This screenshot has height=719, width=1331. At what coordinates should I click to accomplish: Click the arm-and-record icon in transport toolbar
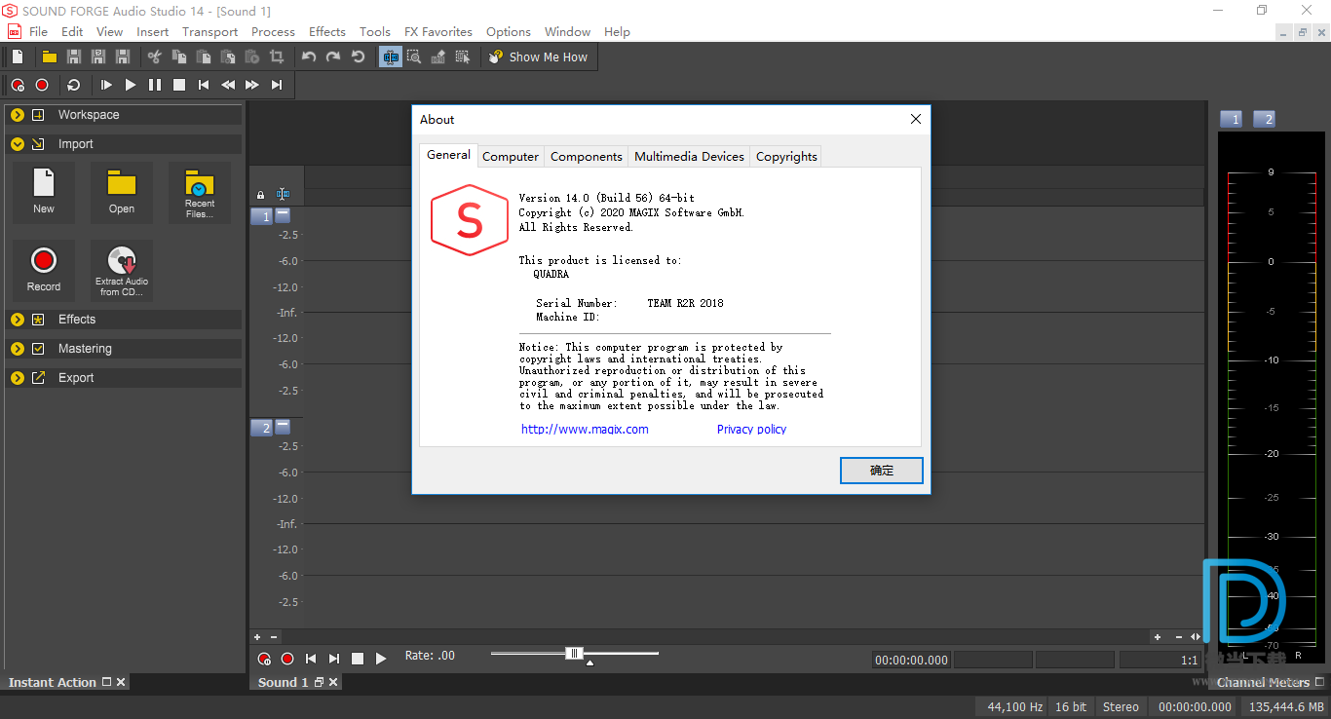point(18,85)
